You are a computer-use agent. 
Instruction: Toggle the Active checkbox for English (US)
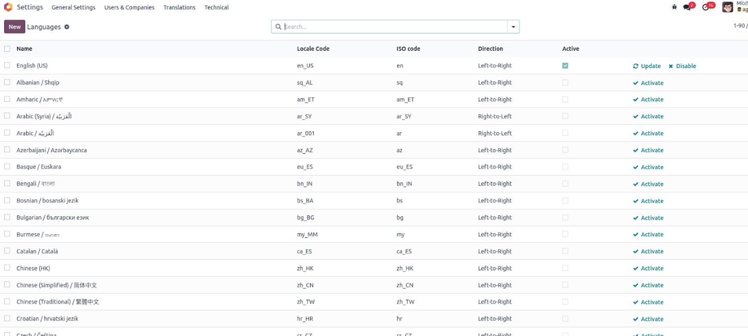(565, 66)
